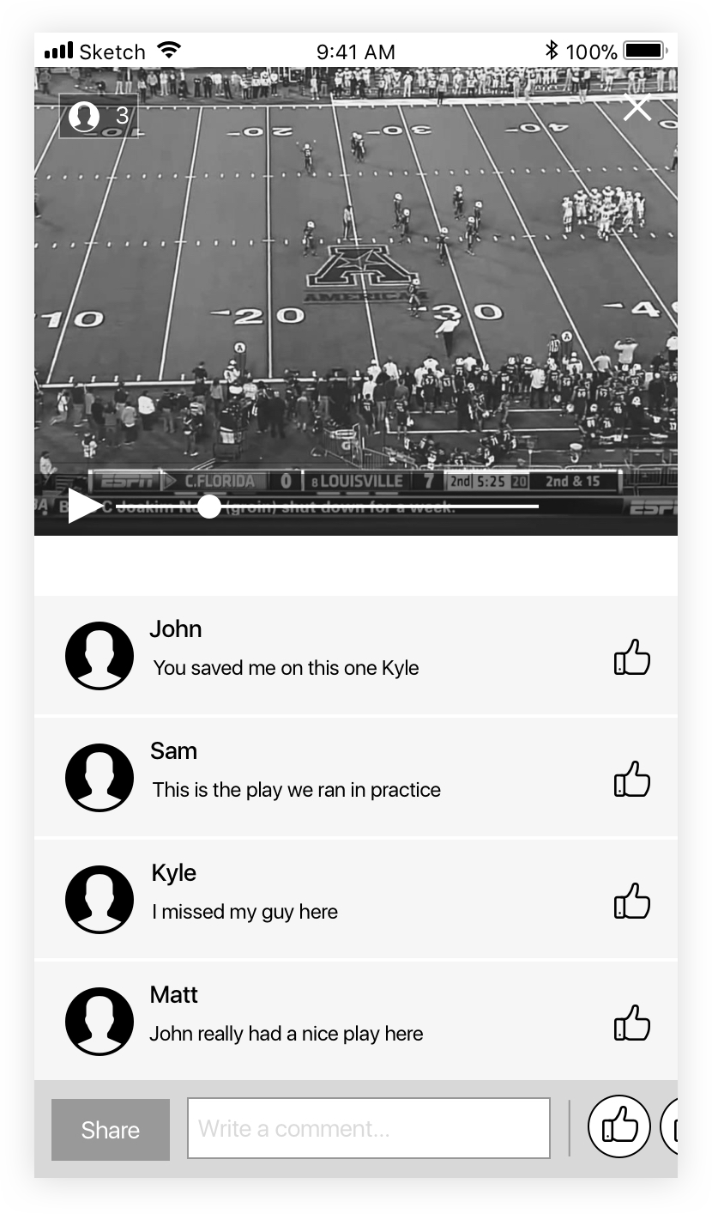Seek near the end of the video progress bar
The height and width of the screenshot is (1214, 712).
pos(528,507)
